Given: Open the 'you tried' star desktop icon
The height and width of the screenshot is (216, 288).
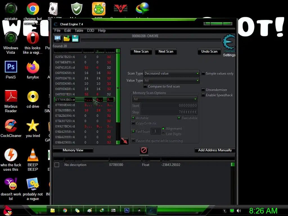Looking at the screenshot, I should click(33, 125).
